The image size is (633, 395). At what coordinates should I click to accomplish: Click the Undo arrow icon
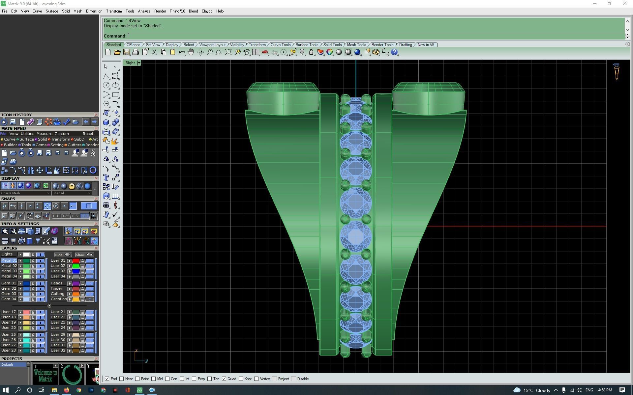[181, 52]
